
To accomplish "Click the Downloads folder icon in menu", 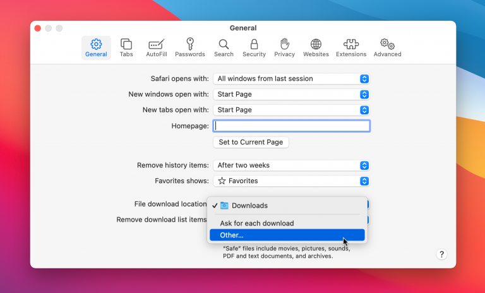I will [224, 205].
